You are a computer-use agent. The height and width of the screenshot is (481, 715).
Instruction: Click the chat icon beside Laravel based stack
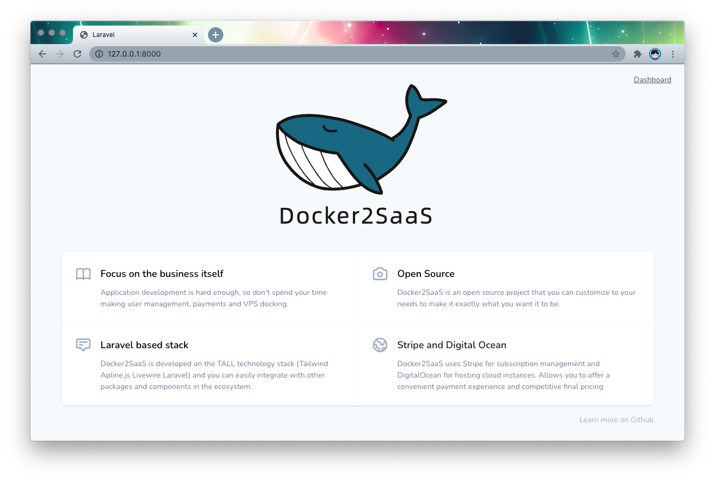pyautogui.click(x=83, y=345)
